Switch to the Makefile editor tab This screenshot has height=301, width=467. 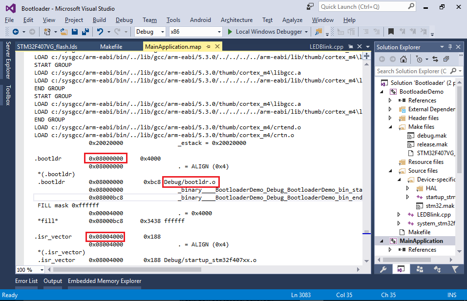tap(111, 47)
